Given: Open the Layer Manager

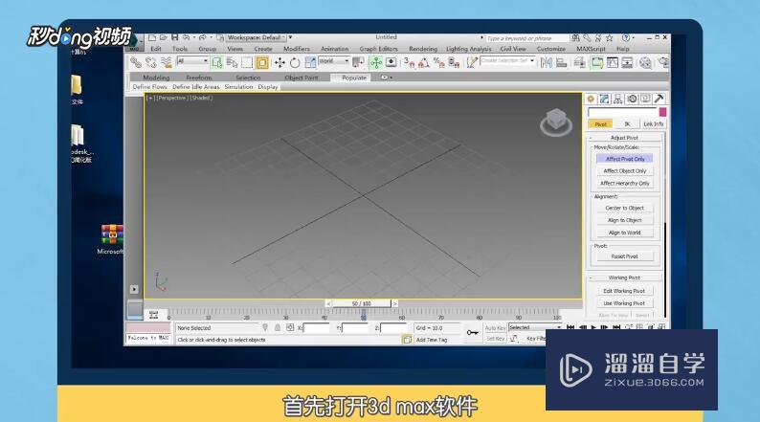Looking at the screenshot, I should (579, 62).
